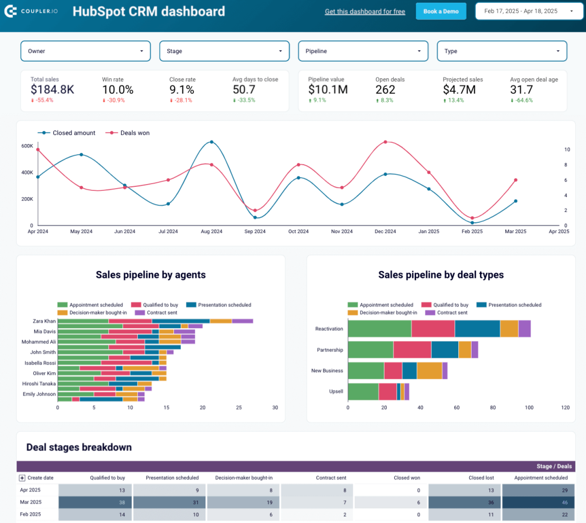Viewport: 586px width, 523px height.
Task: Open the Pipeline filter dropdown
Action: [363, 51]
